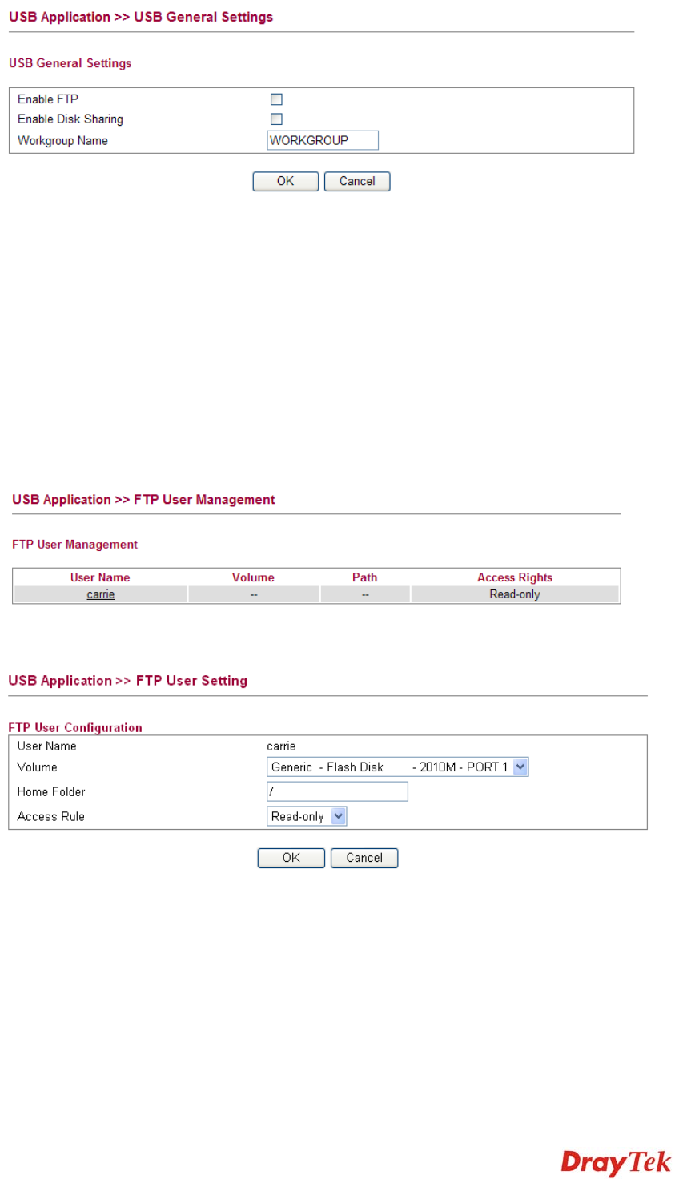Open the carrie FTP user link
Image resolution: width=675 pixels, height=1179 pixels.
point(101,594)
